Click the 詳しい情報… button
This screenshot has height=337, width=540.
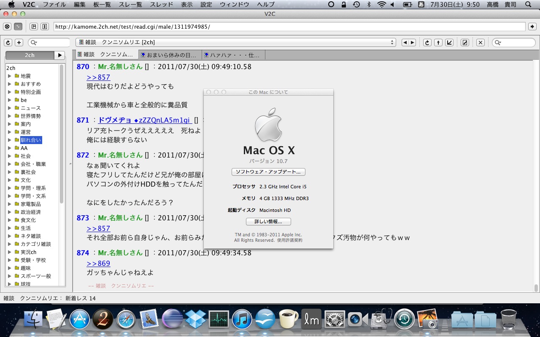point(268,222)
